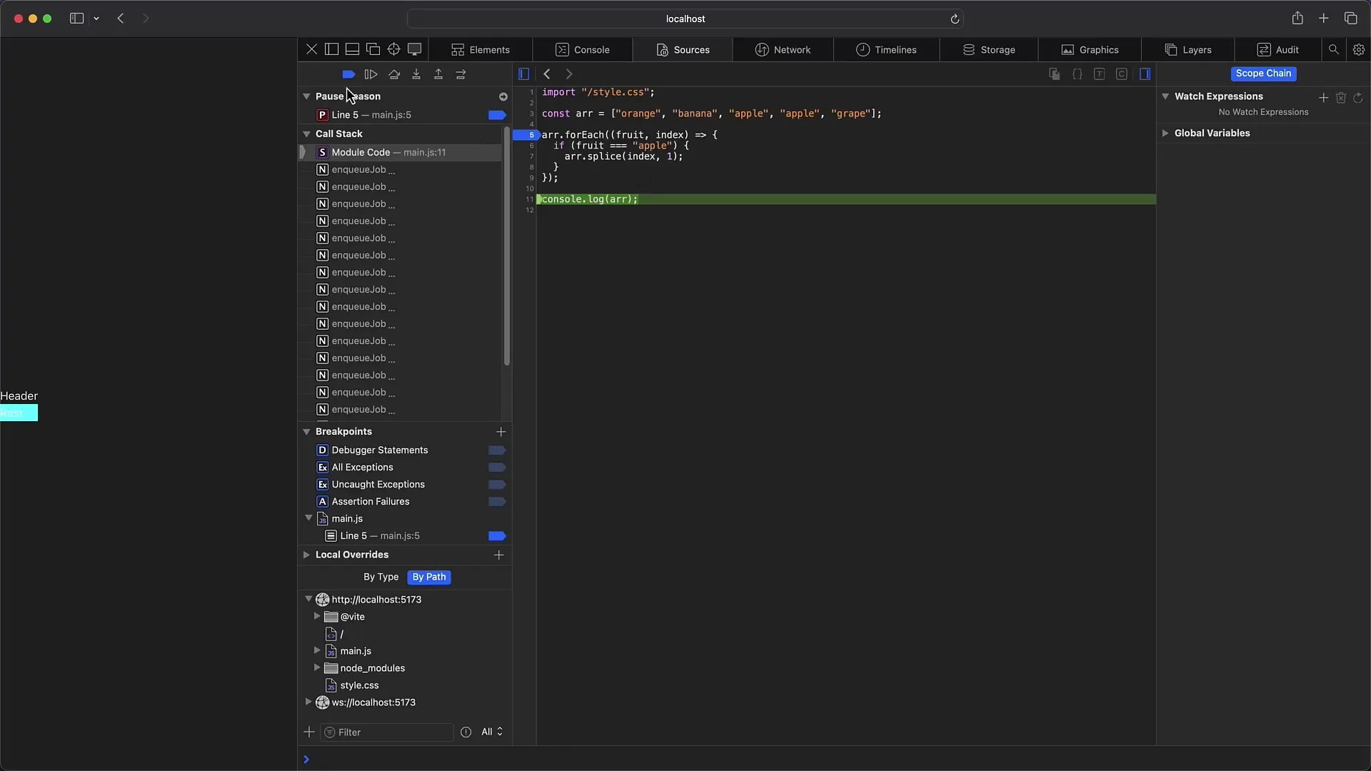Add a new watch expression
This screenshot has height=771, width=1371.
point(1323,97)
